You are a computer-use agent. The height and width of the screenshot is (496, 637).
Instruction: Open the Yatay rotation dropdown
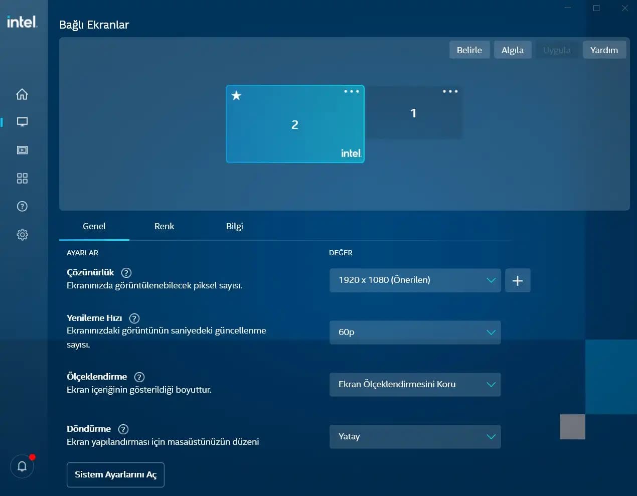tap(415, 437)
